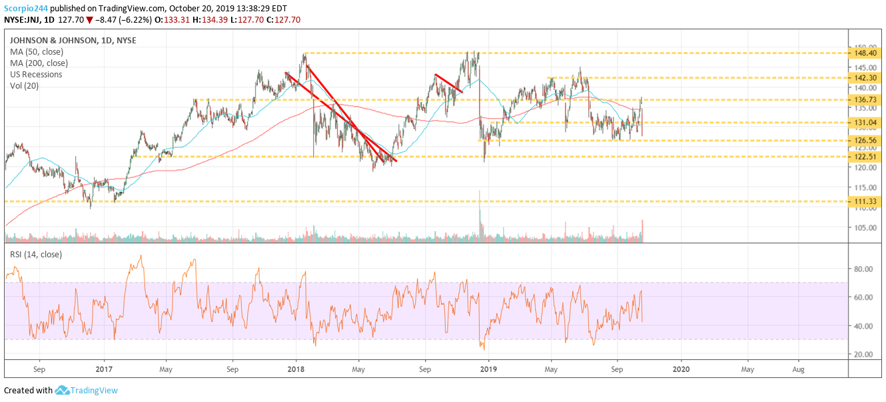This screenshot has height=402, width=886.
Task: Select the NYSE:JNJ, 1D symbol text
Action: (29, 20)
